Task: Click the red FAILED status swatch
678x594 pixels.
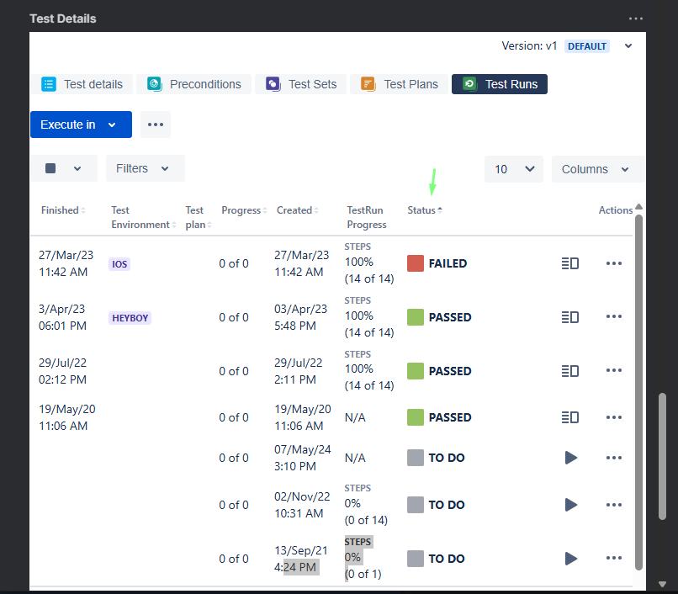Action: 415,263
